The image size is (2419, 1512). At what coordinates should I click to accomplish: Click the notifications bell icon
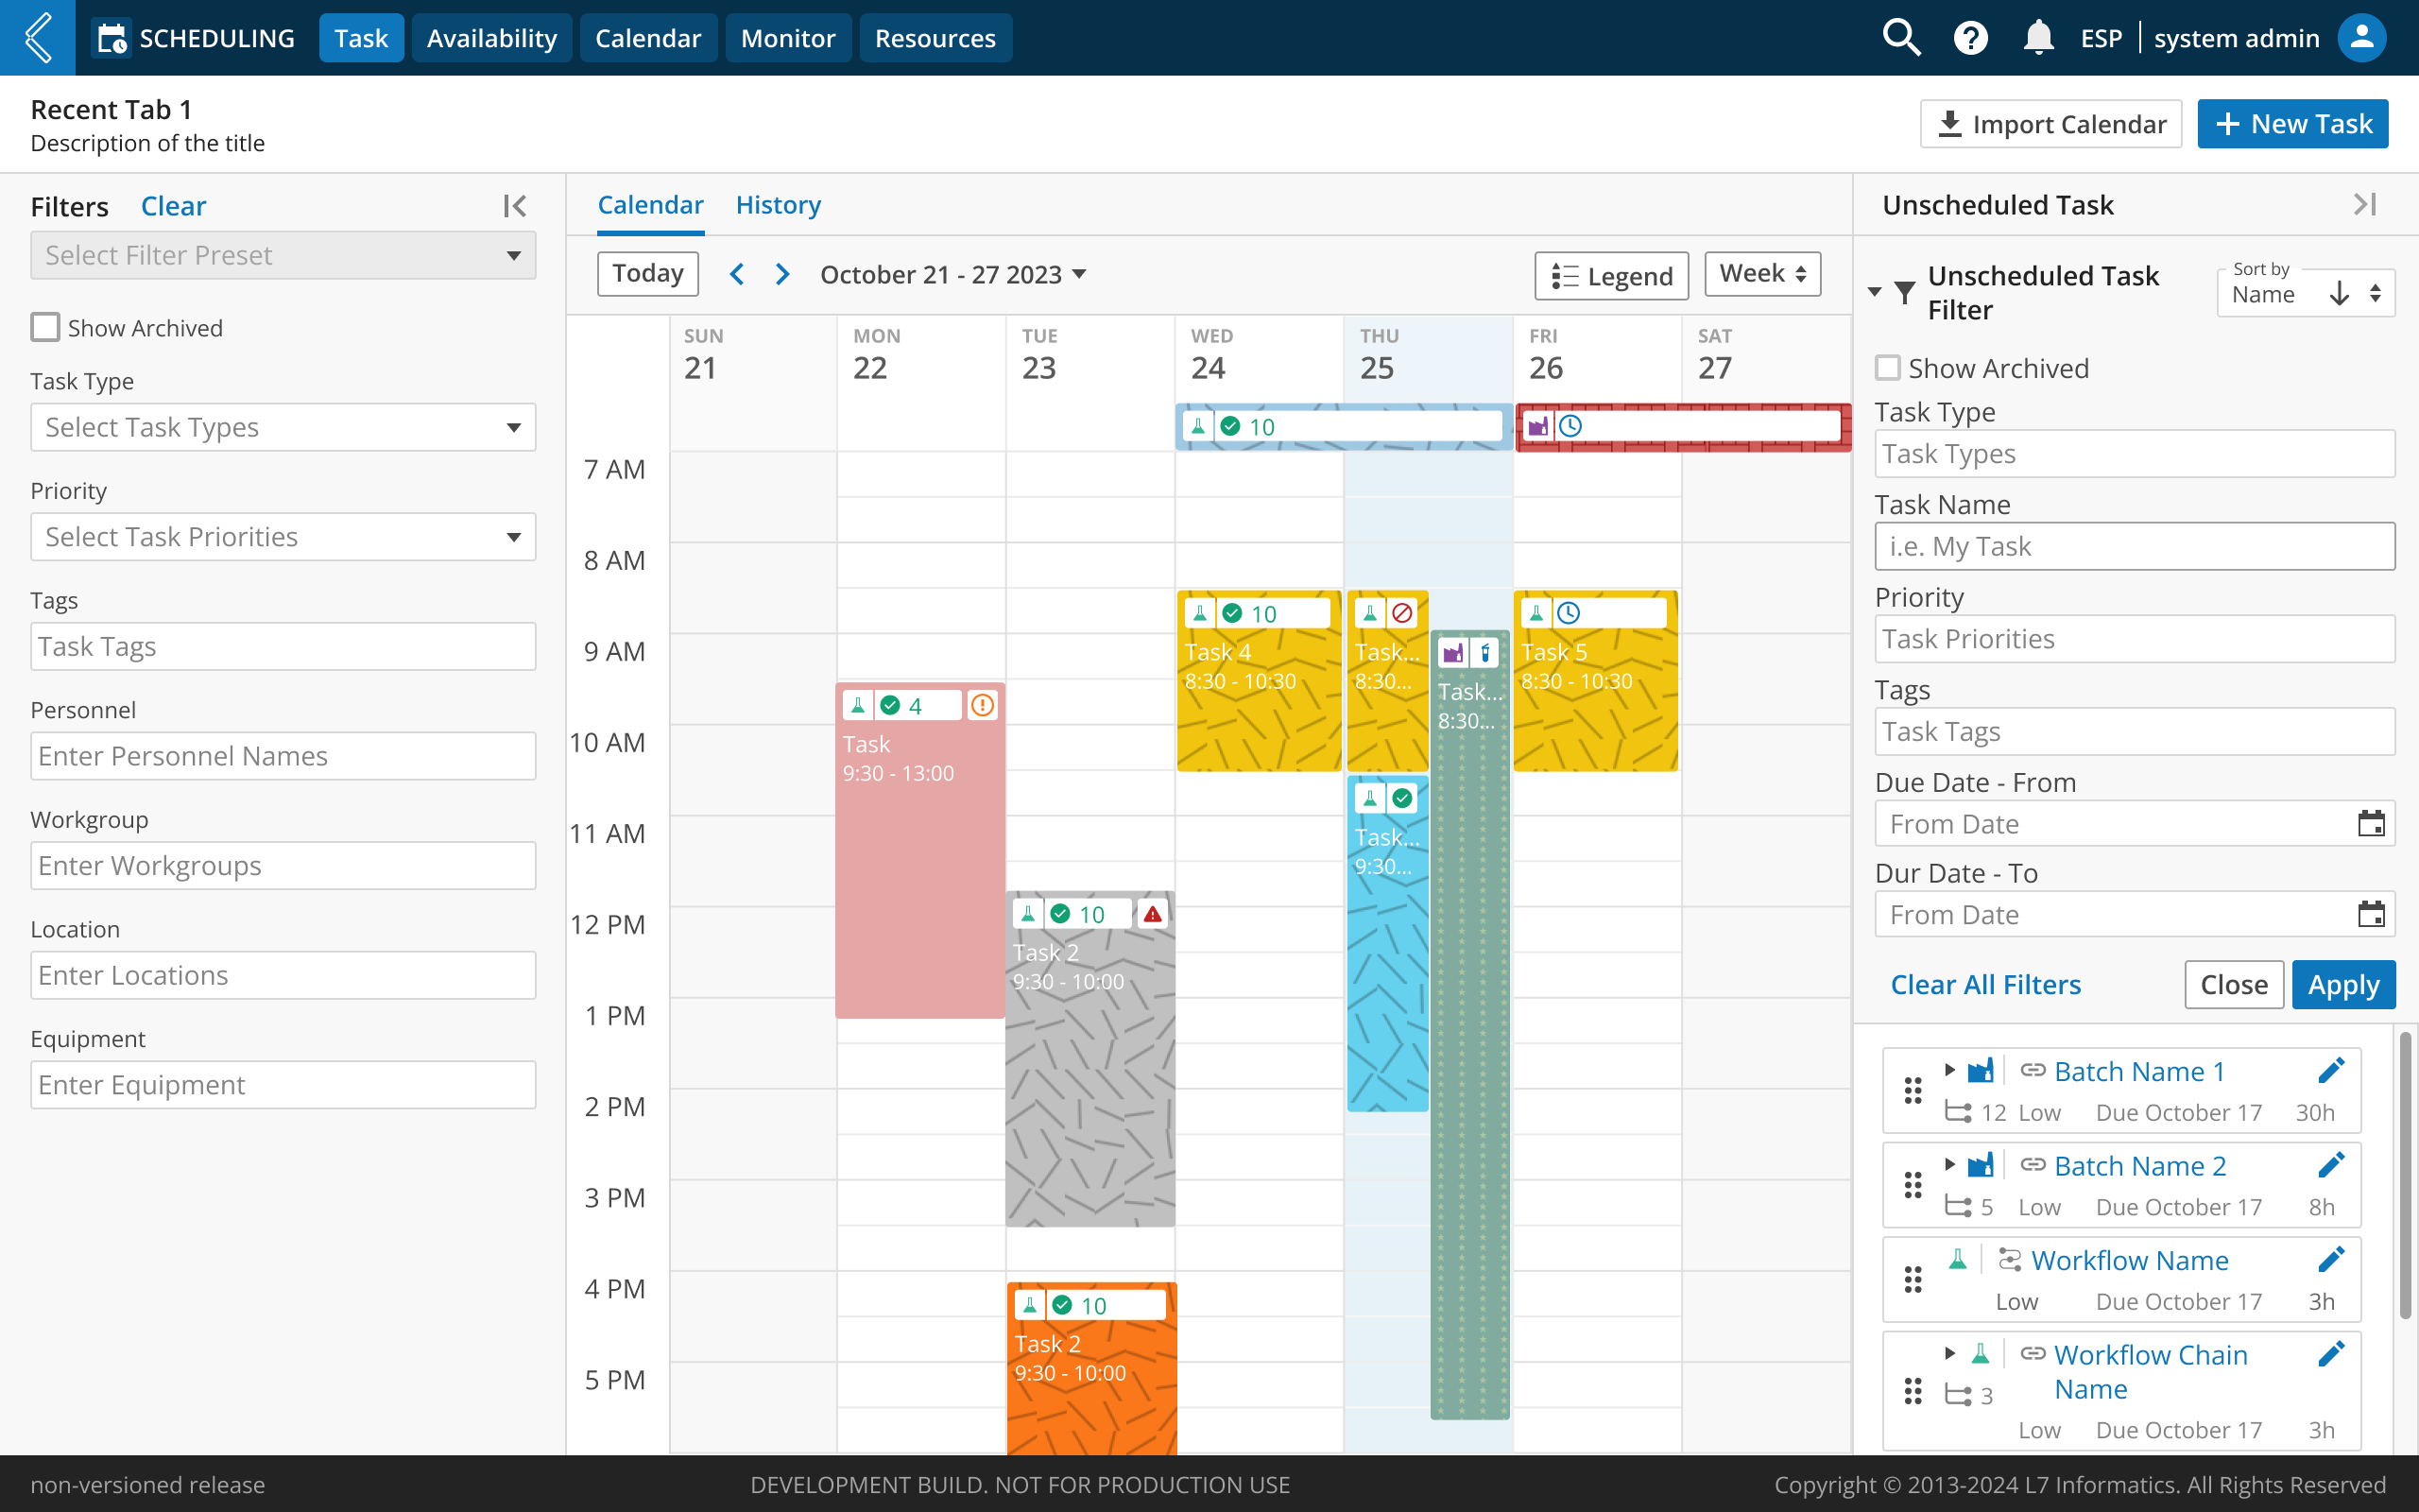[x=2037, y=38]
